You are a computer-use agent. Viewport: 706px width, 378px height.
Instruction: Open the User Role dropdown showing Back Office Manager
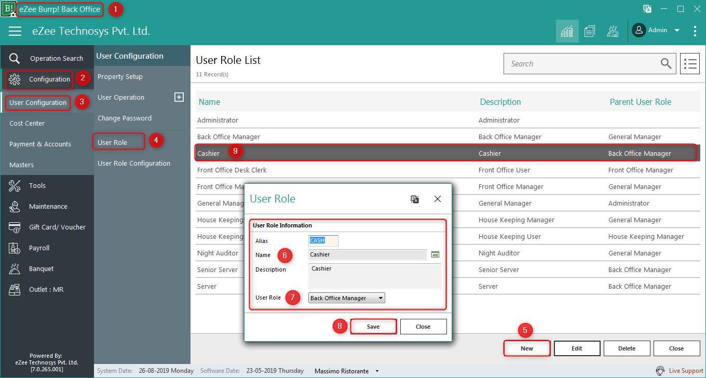tap(347, 298)
